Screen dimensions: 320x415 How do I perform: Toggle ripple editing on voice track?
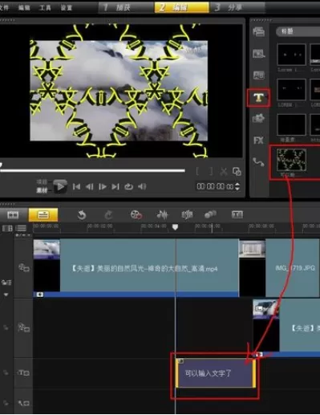6,403
